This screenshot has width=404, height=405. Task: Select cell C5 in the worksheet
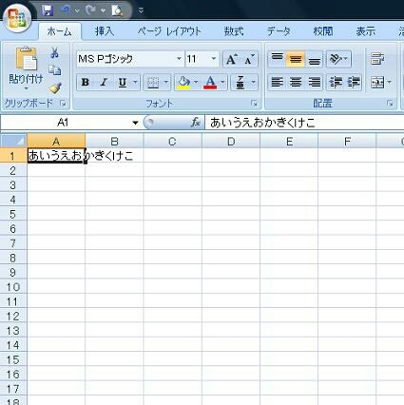point(172,214)
